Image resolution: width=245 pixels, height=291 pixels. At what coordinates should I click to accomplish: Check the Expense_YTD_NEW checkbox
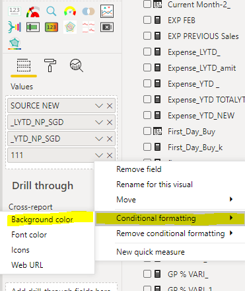[x=147, y=115]
